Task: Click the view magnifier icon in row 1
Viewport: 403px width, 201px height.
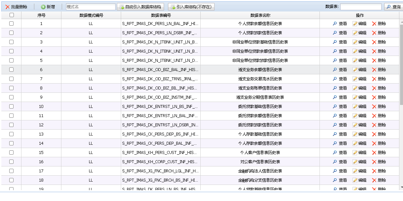Action: [335, 24]
